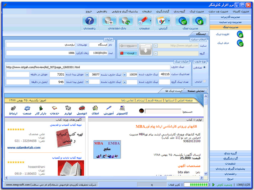Click the folder download icon in site selection
The width and height of the screenshot is (254, 190).
click(145, 50)
